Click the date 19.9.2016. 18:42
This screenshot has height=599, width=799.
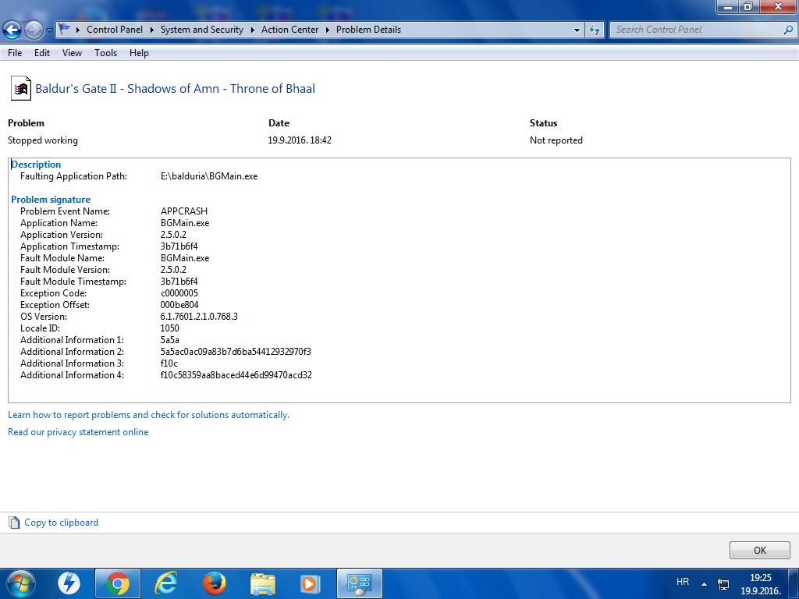point(300,140)
